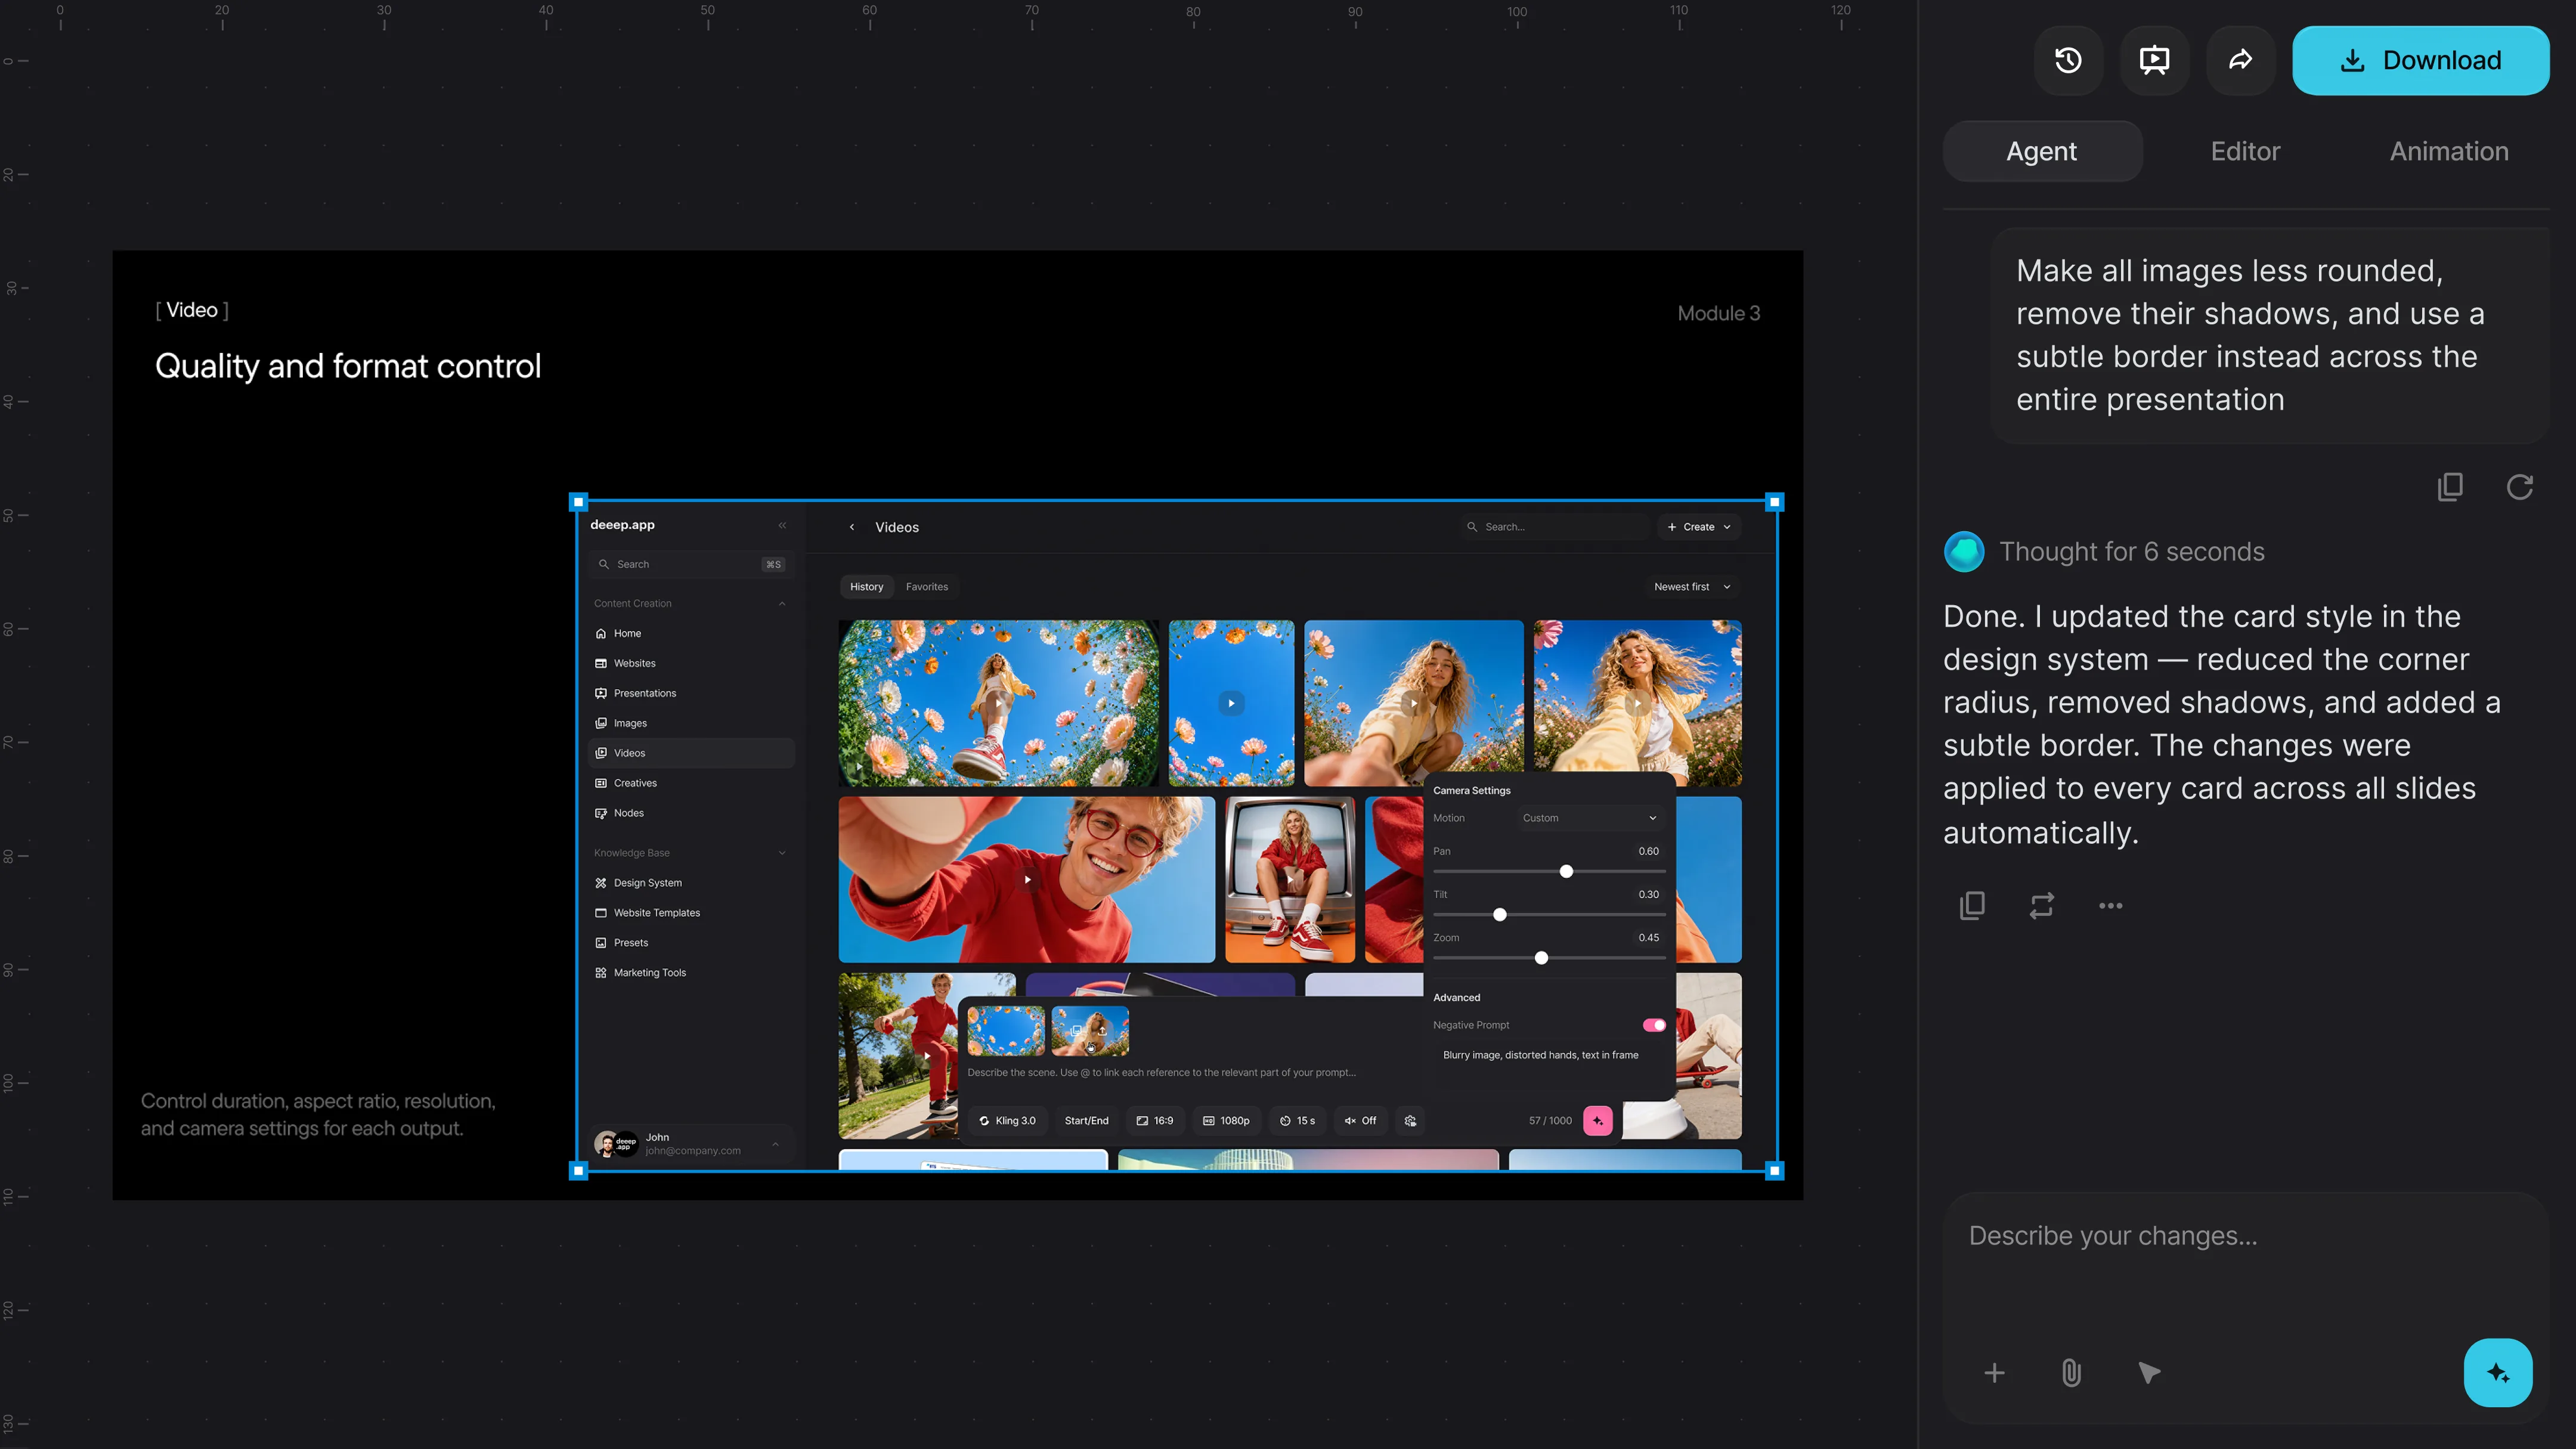Select the History tab
The height and width of the screenshot is (1449, 2576).
[x=866, y=587]
